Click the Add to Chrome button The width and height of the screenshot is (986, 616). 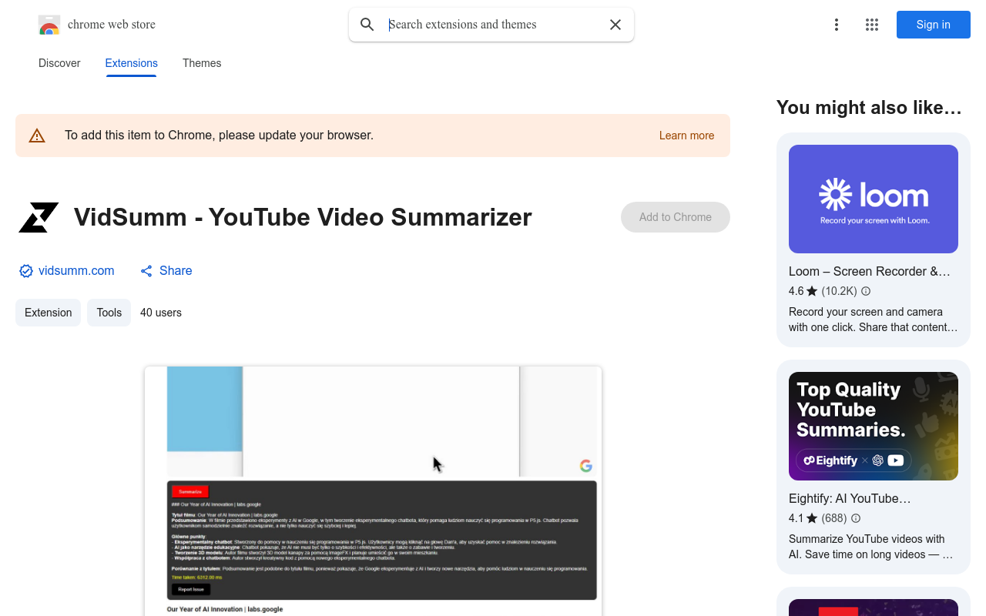pos(676,217)
